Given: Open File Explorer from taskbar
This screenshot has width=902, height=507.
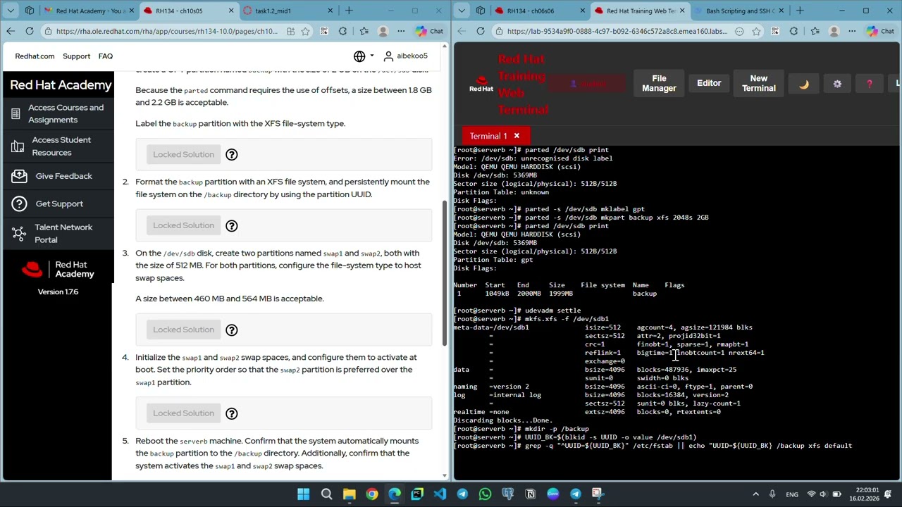Looking at the screenshot, I should (350, 494).
